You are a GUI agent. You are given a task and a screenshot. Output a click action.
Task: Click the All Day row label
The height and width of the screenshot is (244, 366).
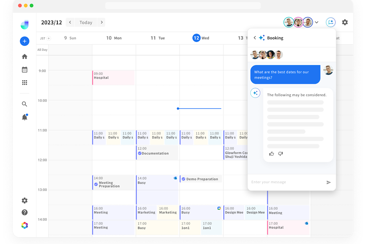[x=42, y=50]
